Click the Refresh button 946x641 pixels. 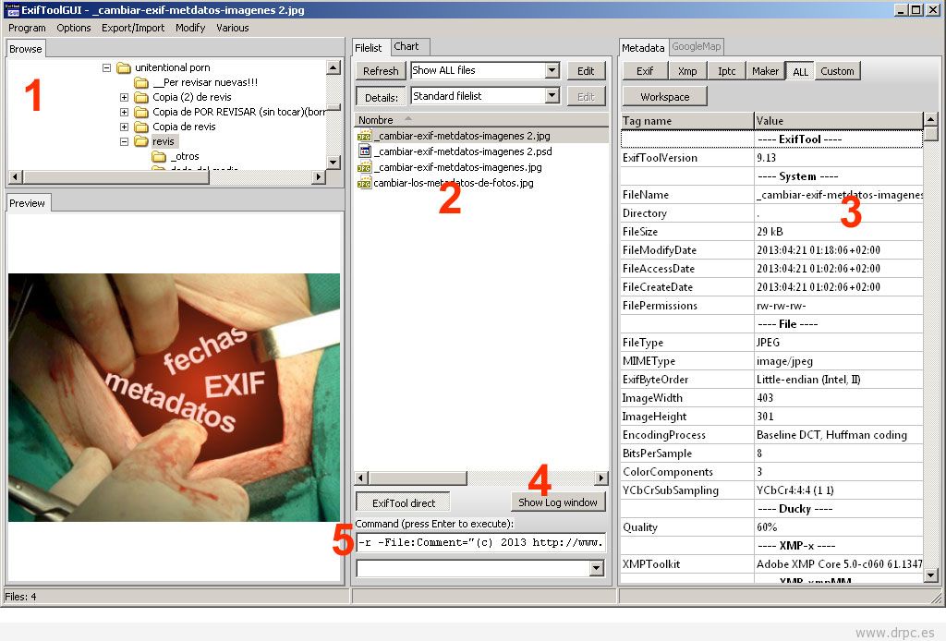(x=381, y=71)
